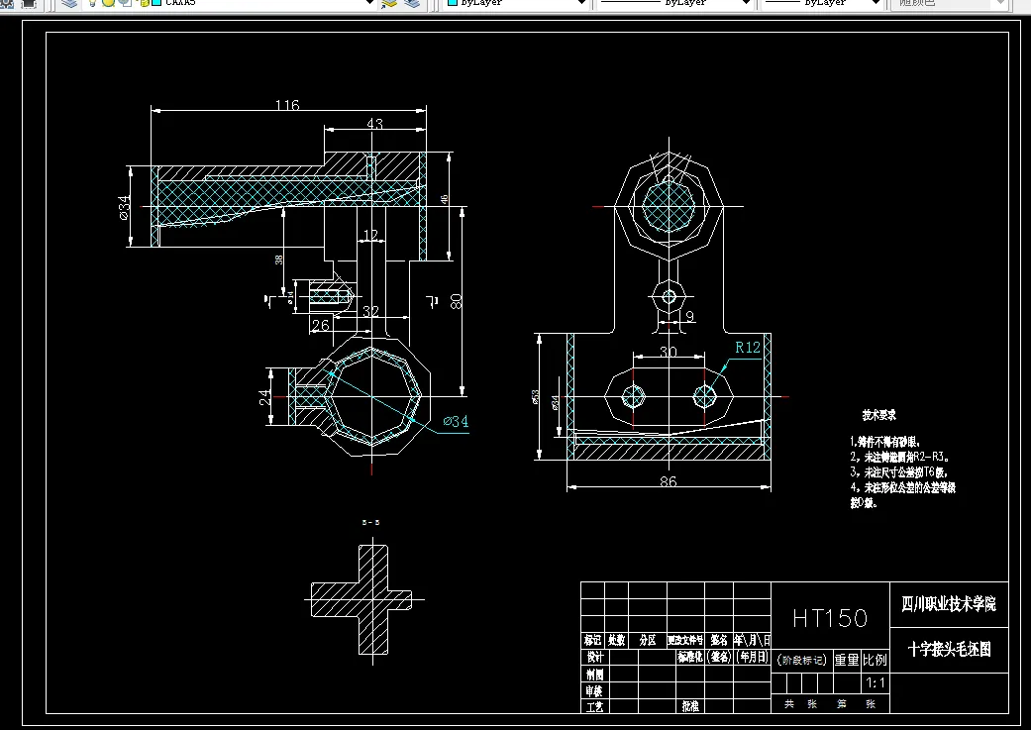The width and height of the screenshot is (1031, 730).
Task: Select the 比例 title block cell
Action: tap(876, 660)
